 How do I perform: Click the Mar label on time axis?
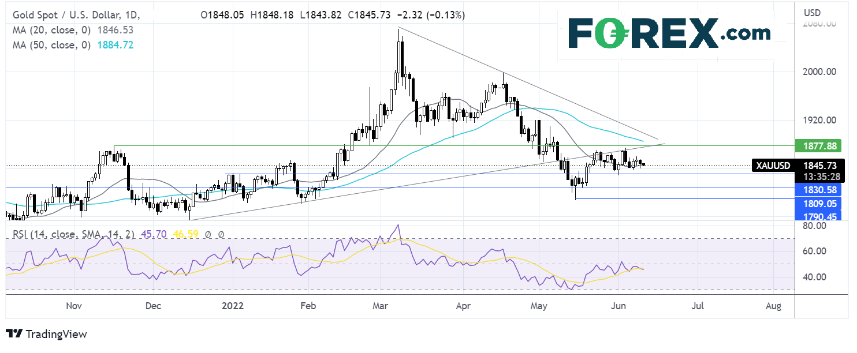(x=380, y=305)
